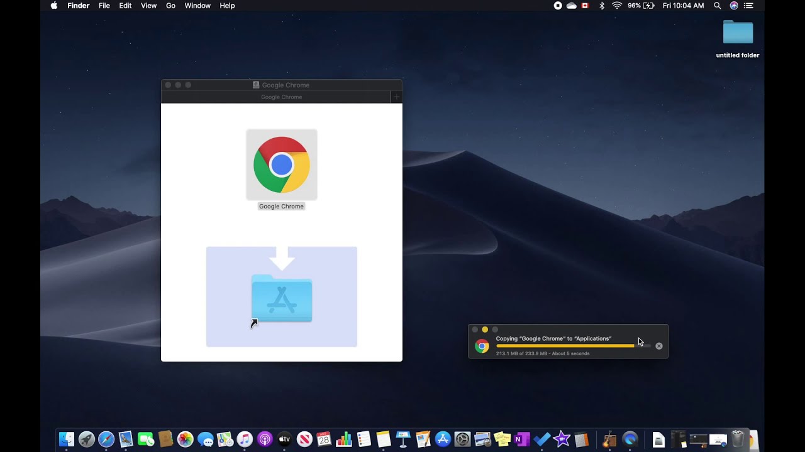Open Stickies from the Dock
Screen dimensions: 805x452
(x=502, y=439)
